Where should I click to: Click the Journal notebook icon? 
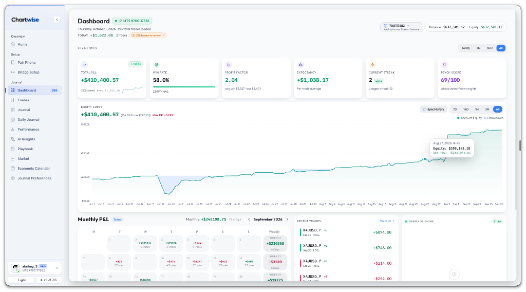[x=13, y=109]
